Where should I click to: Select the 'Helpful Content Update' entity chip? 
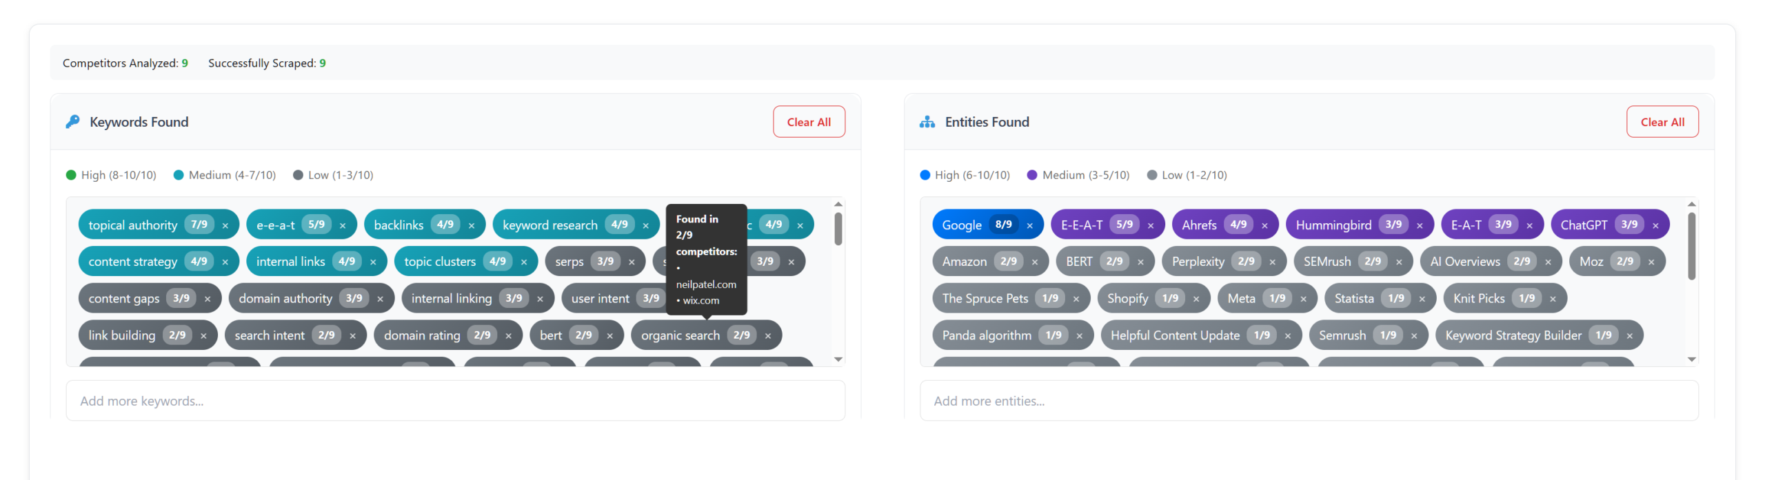click(x=1174, y=335)
